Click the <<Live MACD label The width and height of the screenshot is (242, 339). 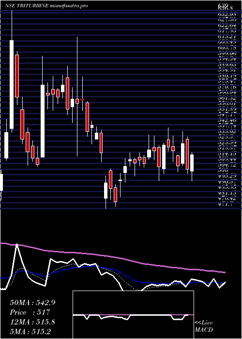[x=204, y=326]
